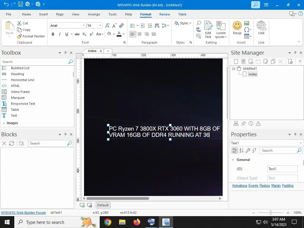The width and height of the screenshot is (304, 228).
Task: Toggle subscript formatting
Action: (84, 34)
